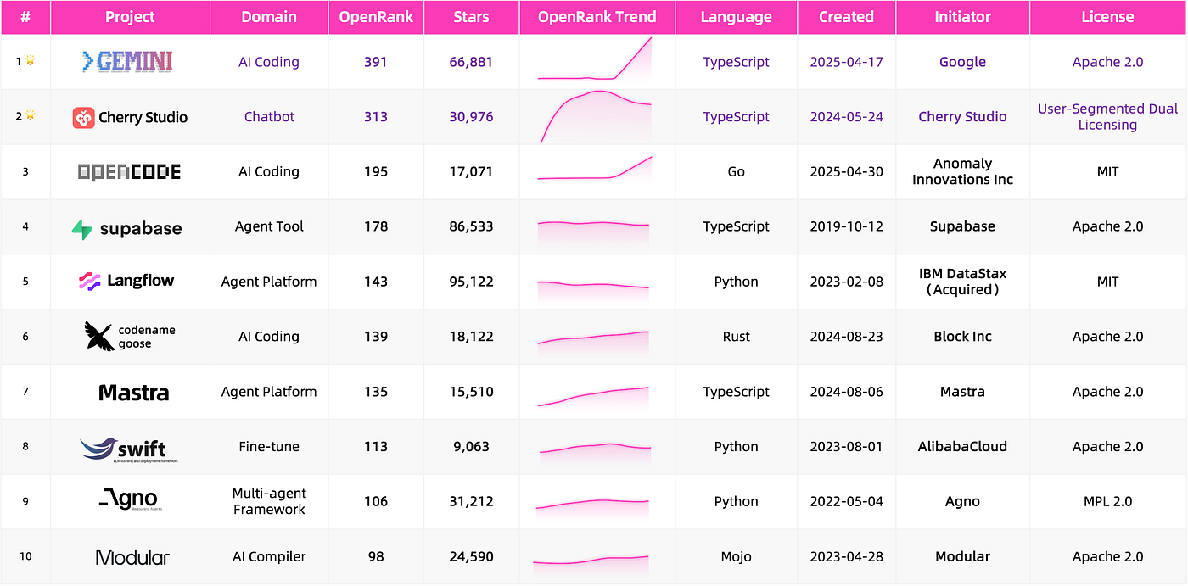
Task: Click the OpenCode OpenRank trend chart
Action: (595, 168)
